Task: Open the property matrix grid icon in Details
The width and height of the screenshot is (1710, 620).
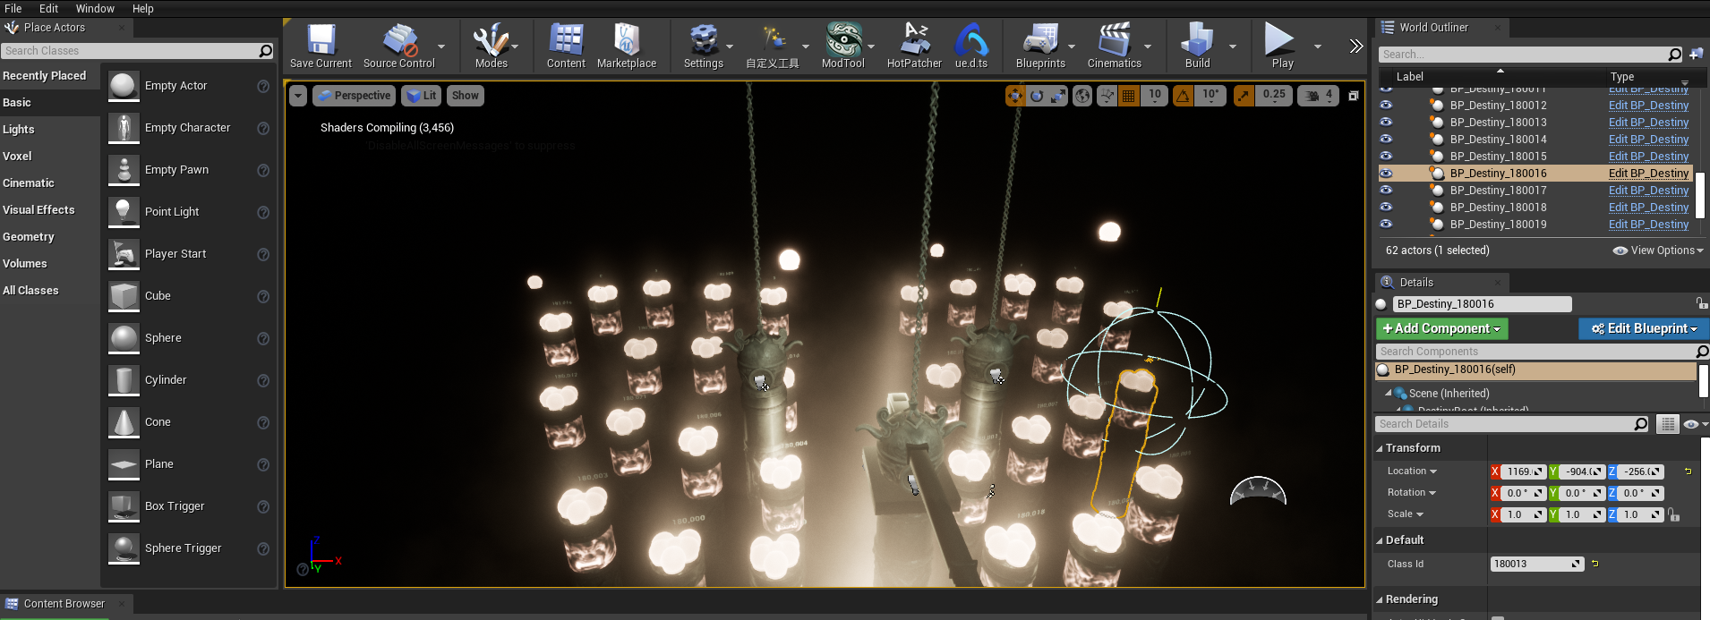Action: coord(1667,424)
